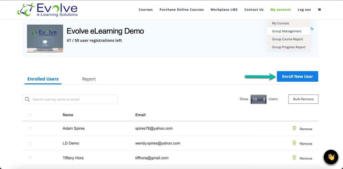Check the select-all checkbox in table header

(x=30, y=115)
